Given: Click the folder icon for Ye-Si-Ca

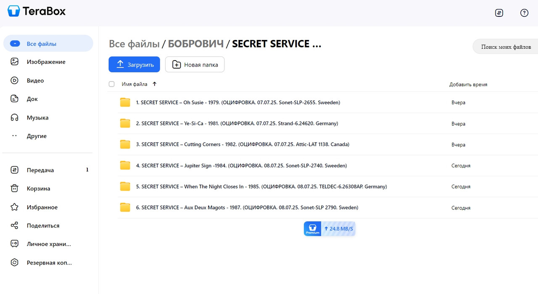Looking at the screenshot, I should (125, 123).
